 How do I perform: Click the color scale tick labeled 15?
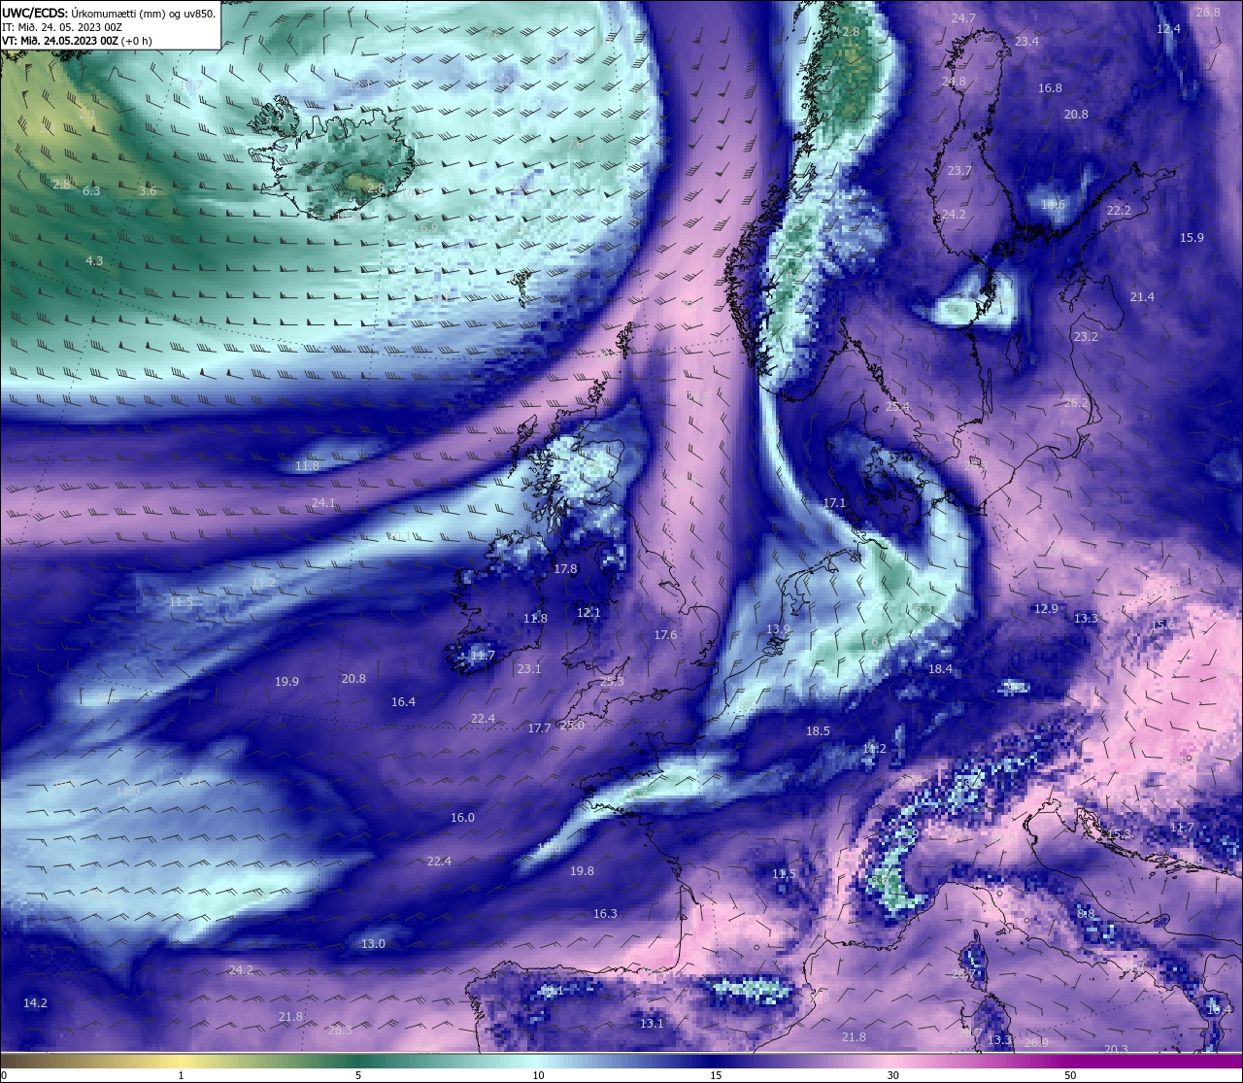[715, 1075]
